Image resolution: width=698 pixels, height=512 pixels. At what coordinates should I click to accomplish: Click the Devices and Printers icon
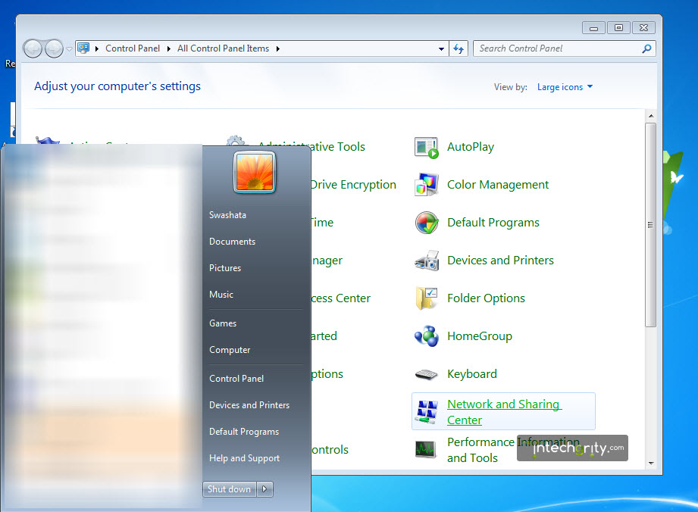(x=427, y=261)
